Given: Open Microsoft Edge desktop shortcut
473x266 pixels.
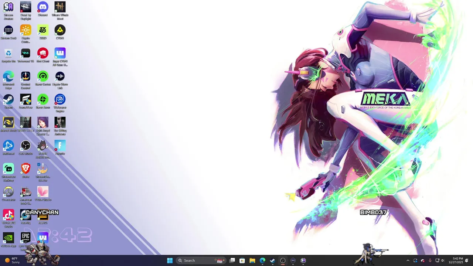Looking at the screenshot, I should (8, 80).
